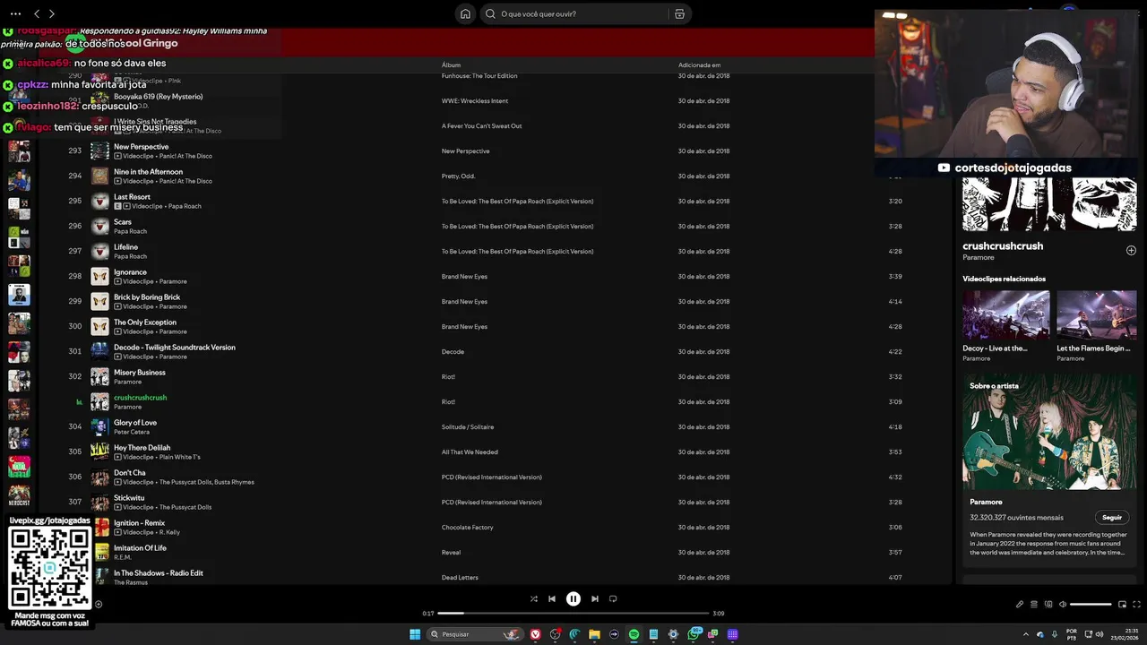This screenshot has height=645, width=1147.
Task: Enter full screen mode in the player
Action: [x=1137, y=604]
